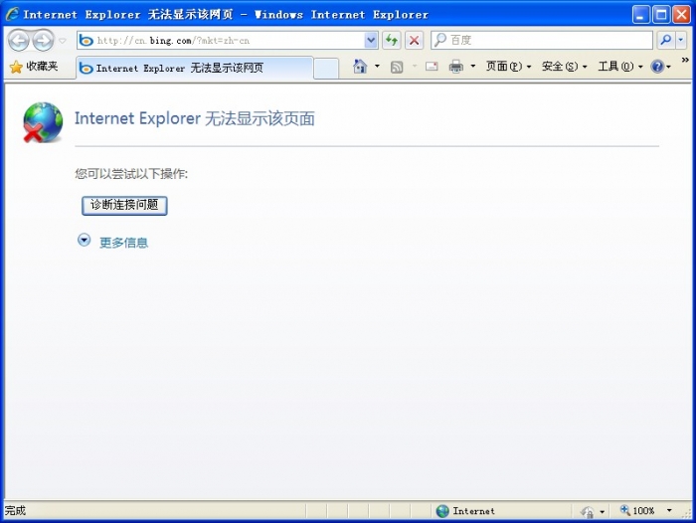Expand the address bar URL history dropdown
This screenshot has width=696, height=523.
tap(371, 41)
